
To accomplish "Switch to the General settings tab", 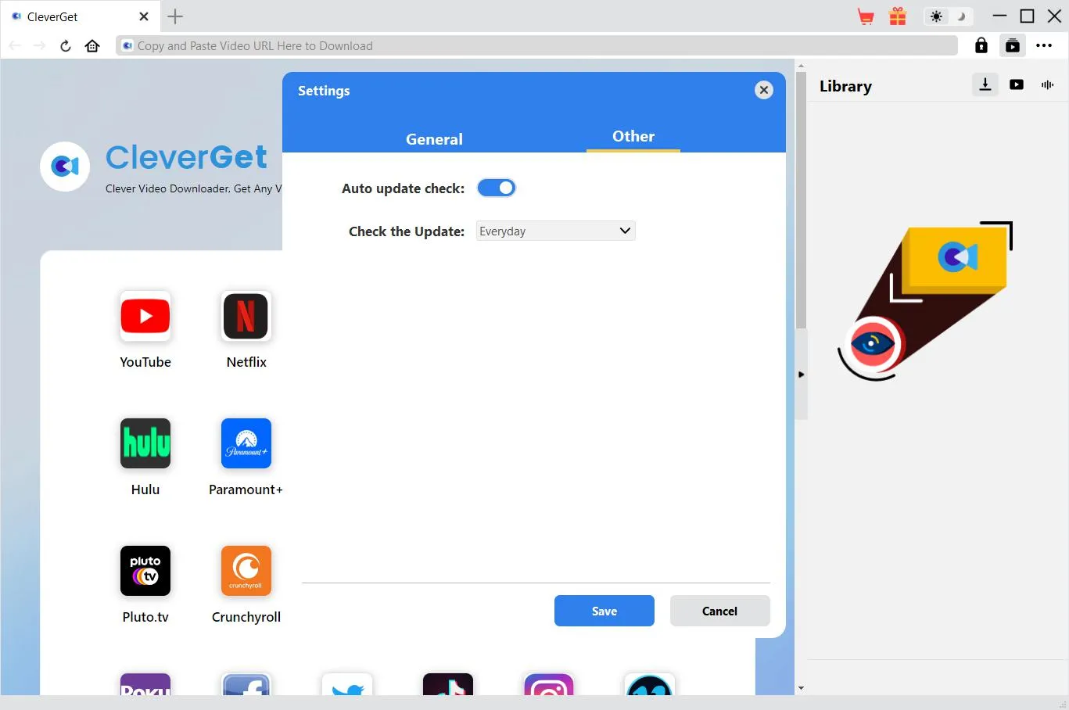I will coord(434,139).
